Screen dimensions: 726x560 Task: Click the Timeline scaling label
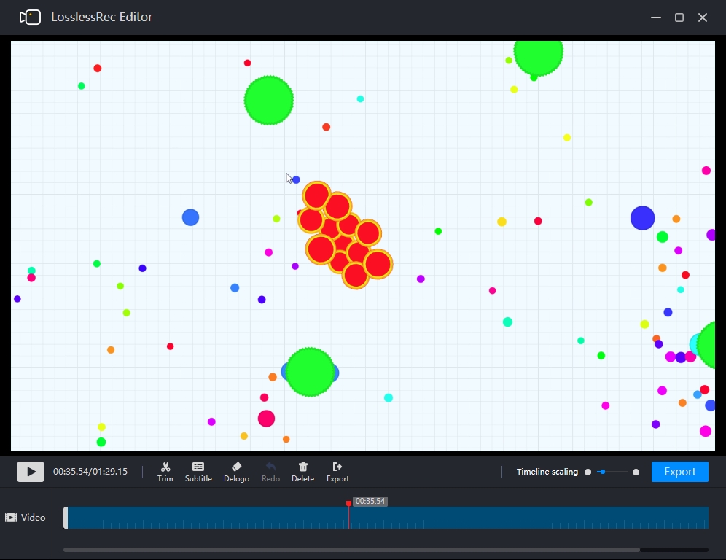[547, 472]
